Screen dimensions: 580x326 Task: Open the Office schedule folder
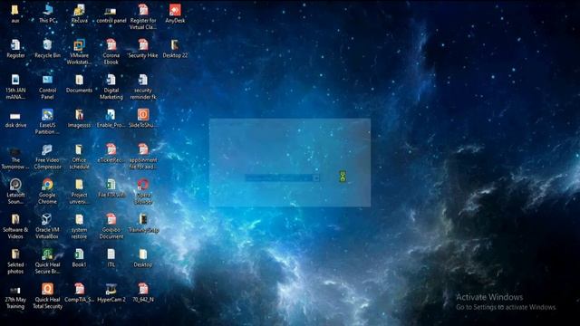pyautogui.click(x=79, y=157)
